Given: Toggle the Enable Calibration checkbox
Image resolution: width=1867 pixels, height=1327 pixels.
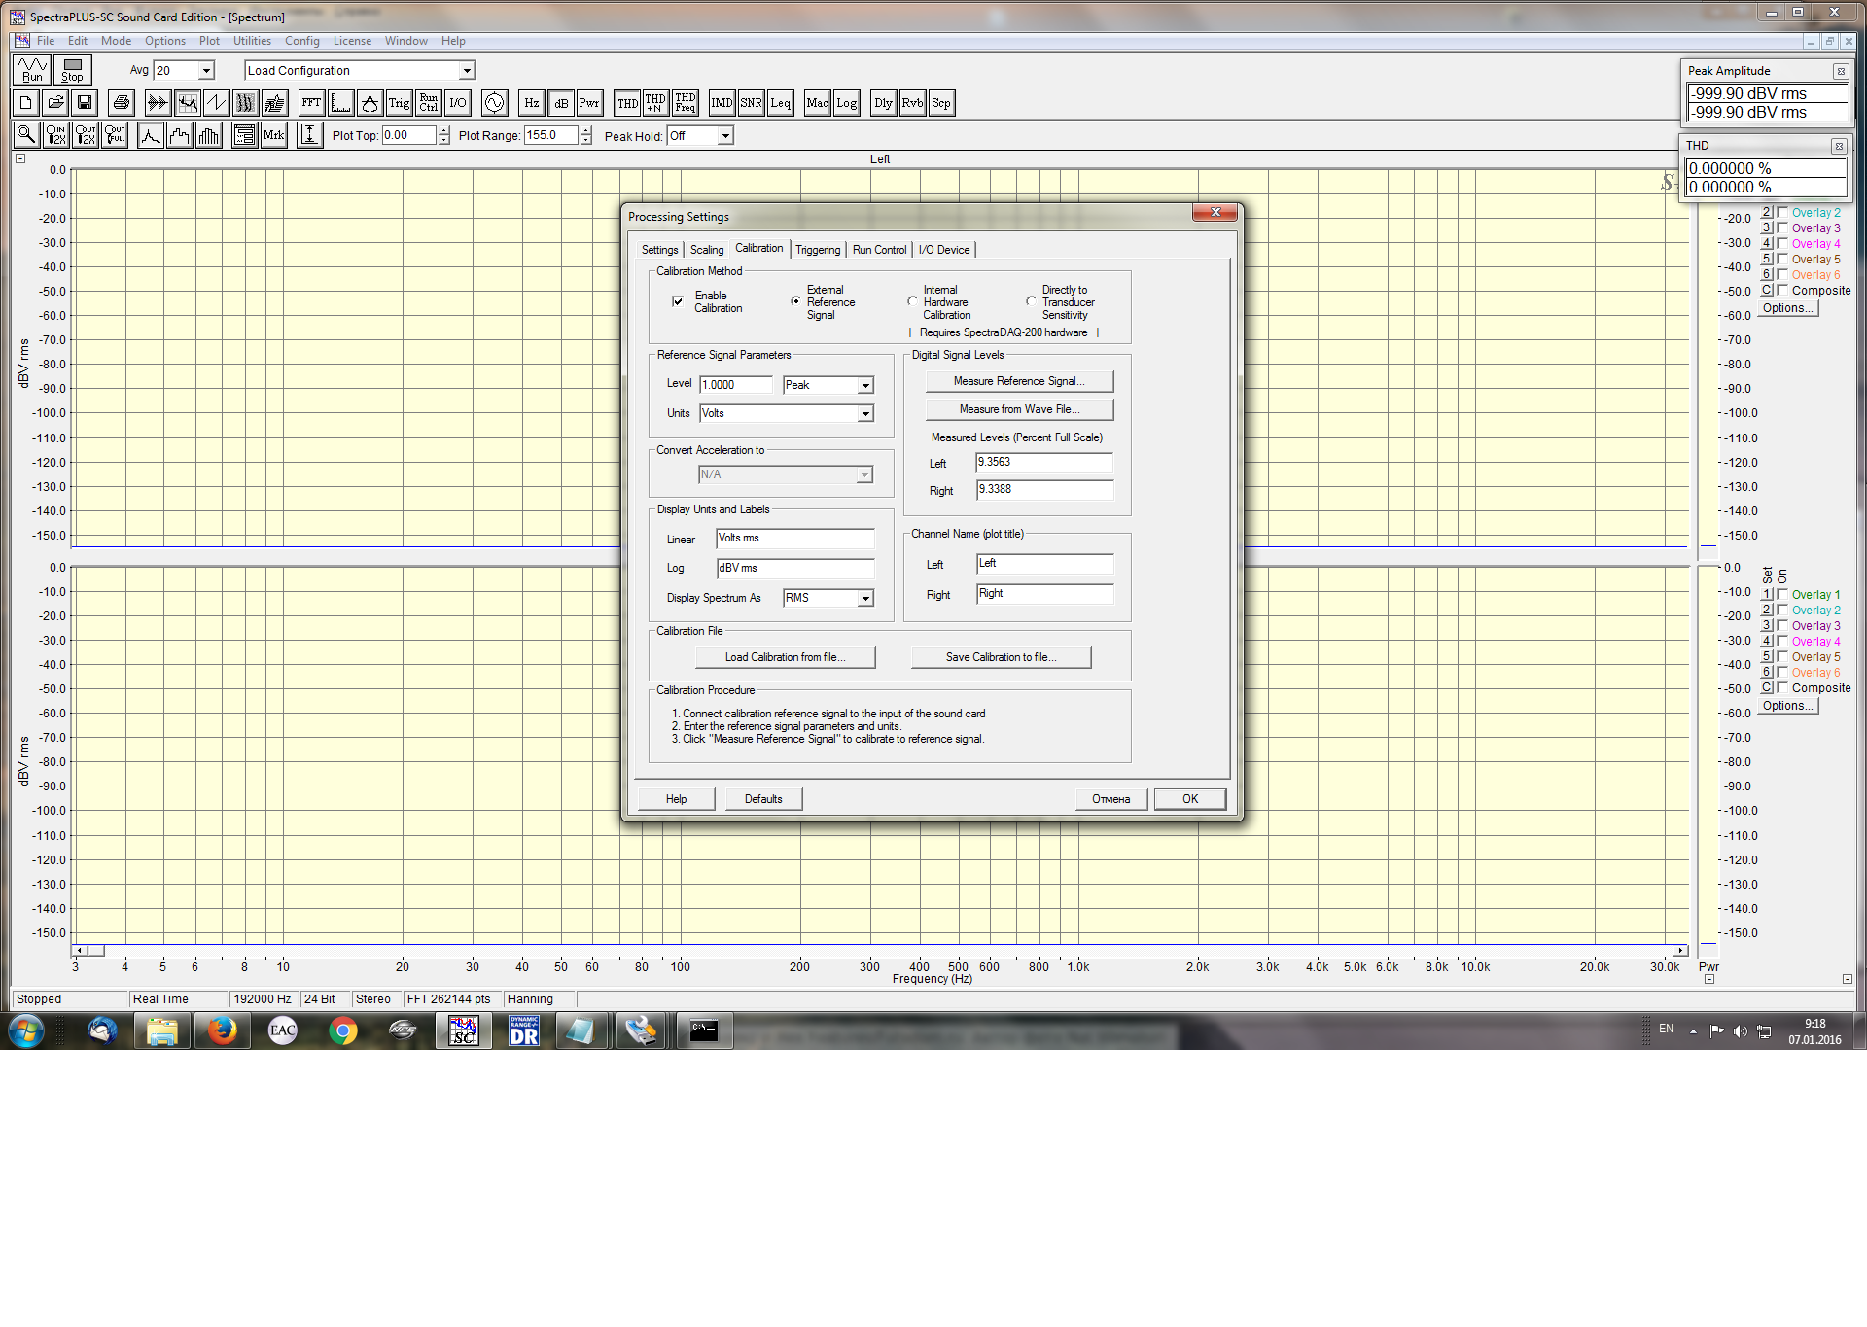Looking at the screenshot, I should point(678,301).
